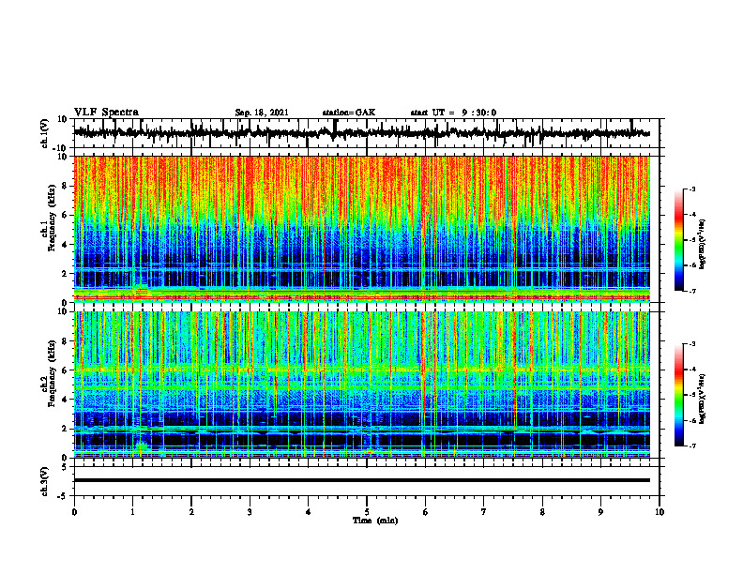Viewport: 743px width, 574px height.
Task: Click the "ch.3(V)" axis label
Action: tap(45, 481)
